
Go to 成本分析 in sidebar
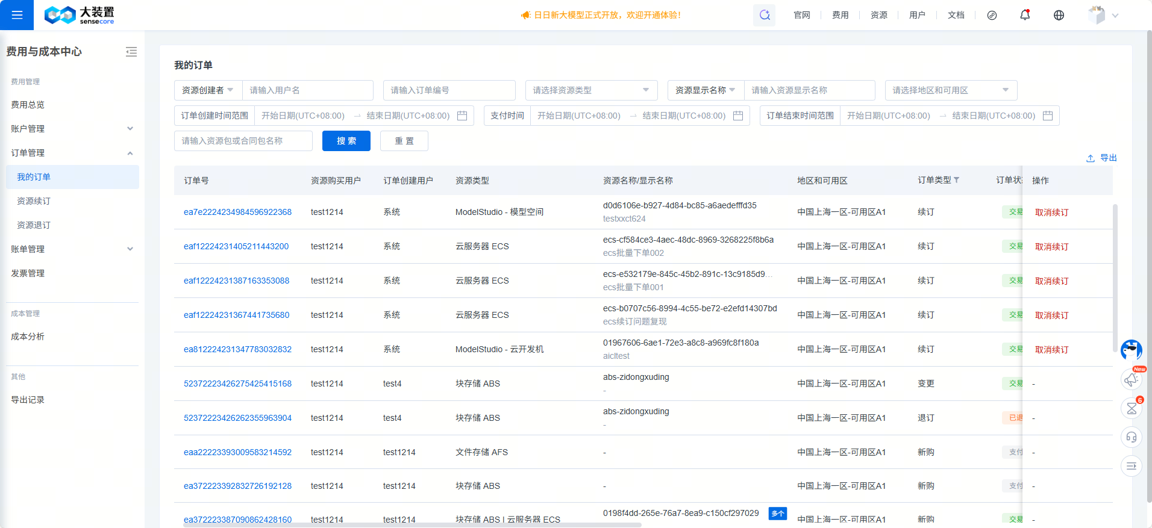28,337
